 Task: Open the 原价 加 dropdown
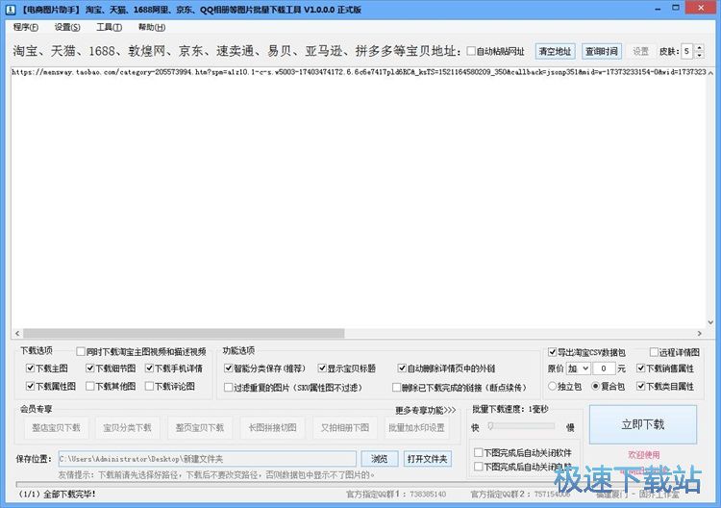578,368
